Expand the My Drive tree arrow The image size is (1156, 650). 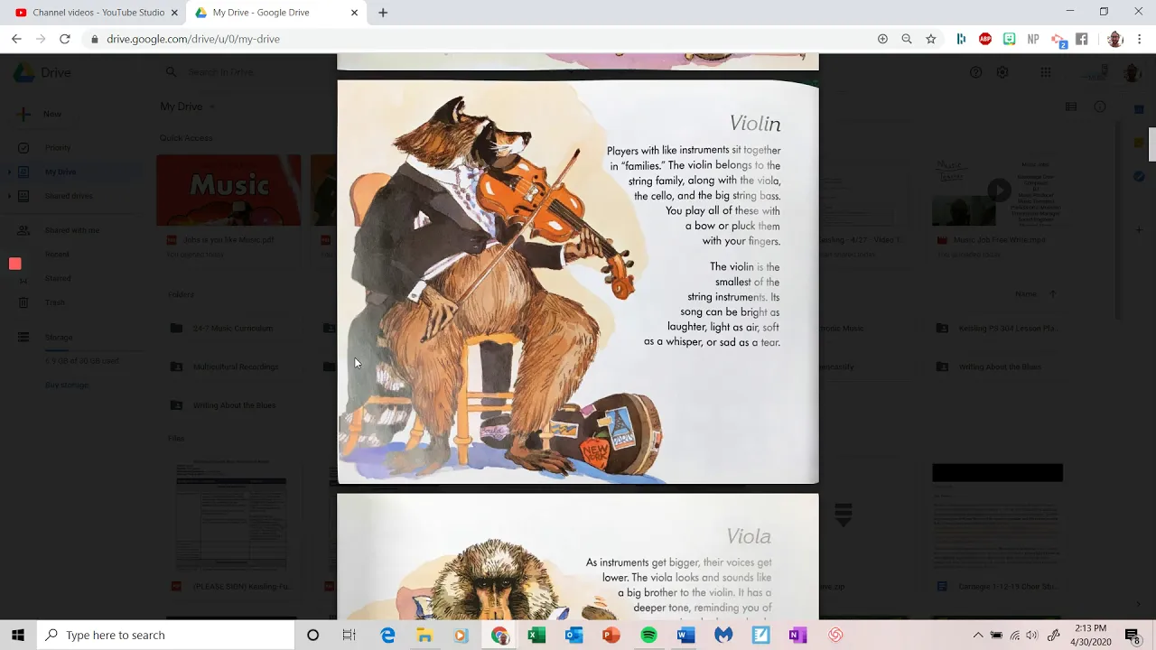[x=9, y=172]
